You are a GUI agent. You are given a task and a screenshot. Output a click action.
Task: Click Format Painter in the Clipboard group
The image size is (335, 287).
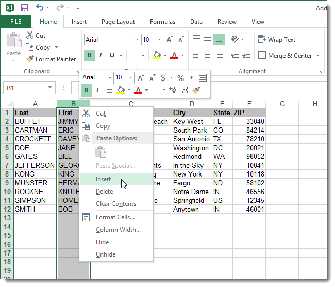pos(51,59)
